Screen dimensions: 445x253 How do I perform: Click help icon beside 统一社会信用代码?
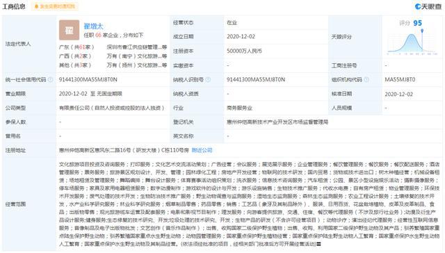pyautogui.click(x=51, y=80)
